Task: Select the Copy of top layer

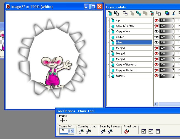Action: click(x=131, y=31)
